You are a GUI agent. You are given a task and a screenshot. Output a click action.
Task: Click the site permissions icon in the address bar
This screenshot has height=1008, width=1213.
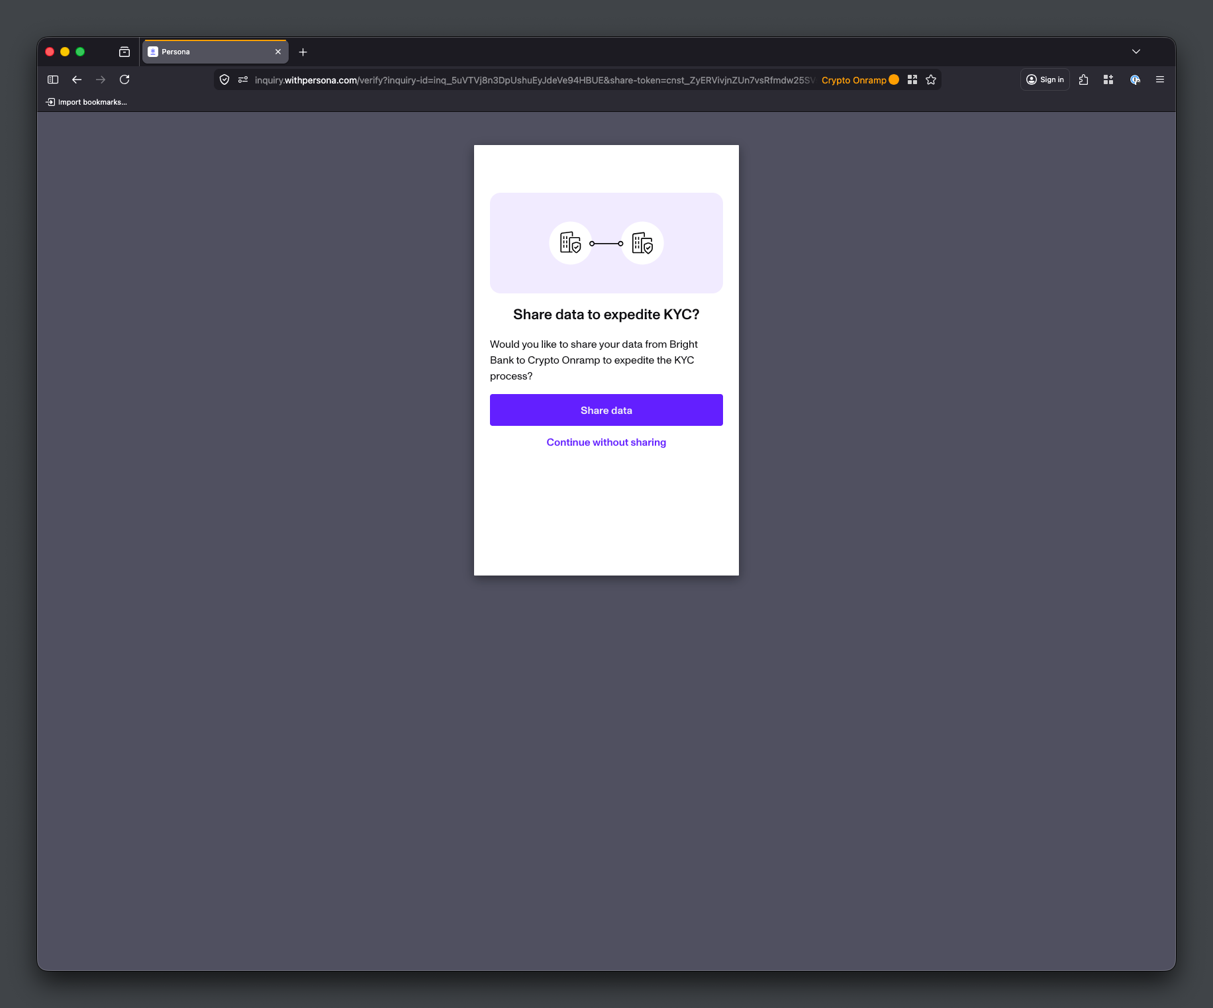[x=243, y=79]
